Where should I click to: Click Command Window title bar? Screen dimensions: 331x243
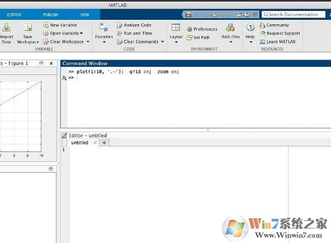(x=196, y=63)
